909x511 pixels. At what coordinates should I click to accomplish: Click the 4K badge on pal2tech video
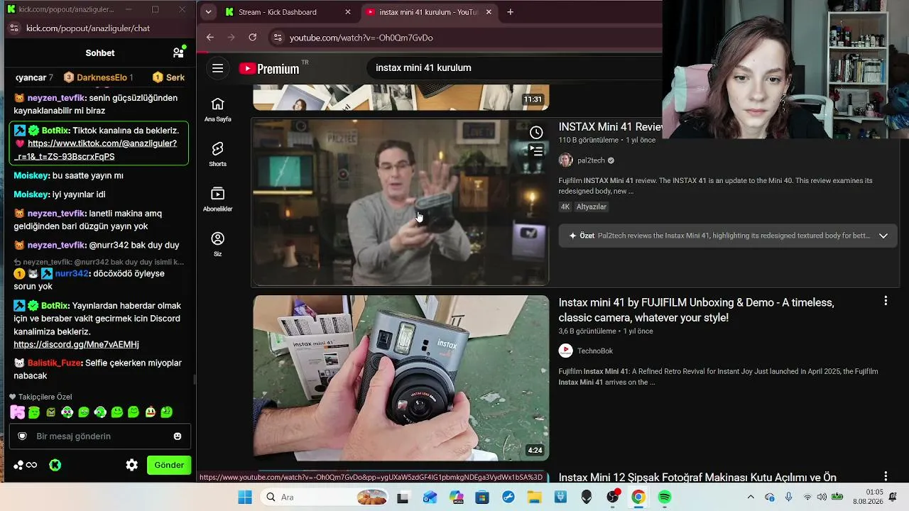point(565,207)
